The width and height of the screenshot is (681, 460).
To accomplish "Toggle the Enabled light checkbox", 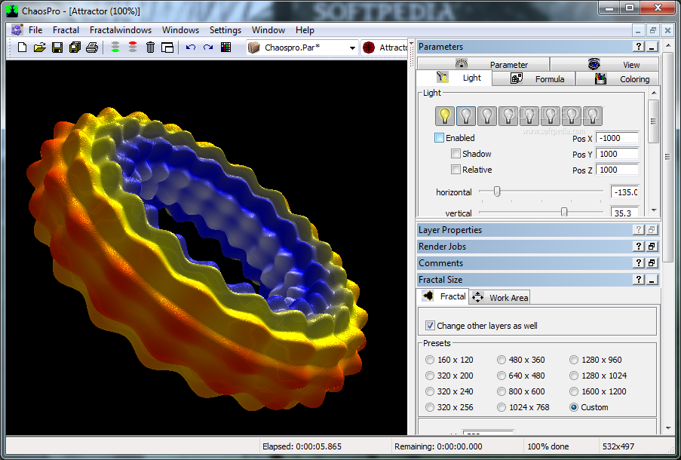I will point(439,138).
